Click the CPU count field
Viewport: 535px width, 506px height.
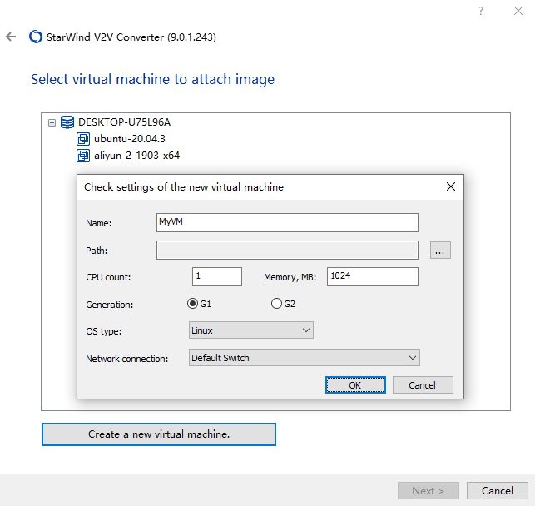217,276
